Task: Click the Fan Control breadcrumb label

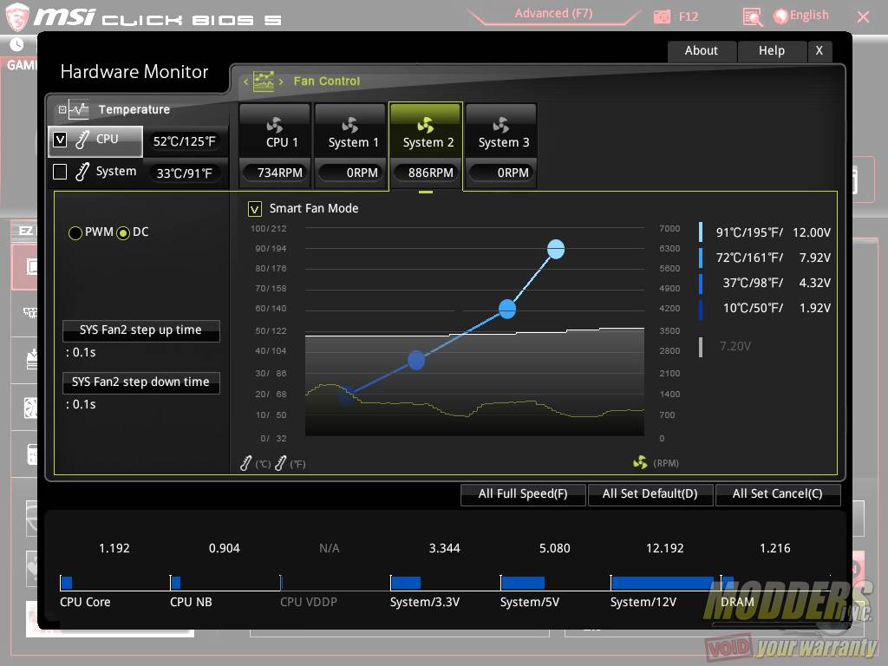Action: click(x=327, y=81)
